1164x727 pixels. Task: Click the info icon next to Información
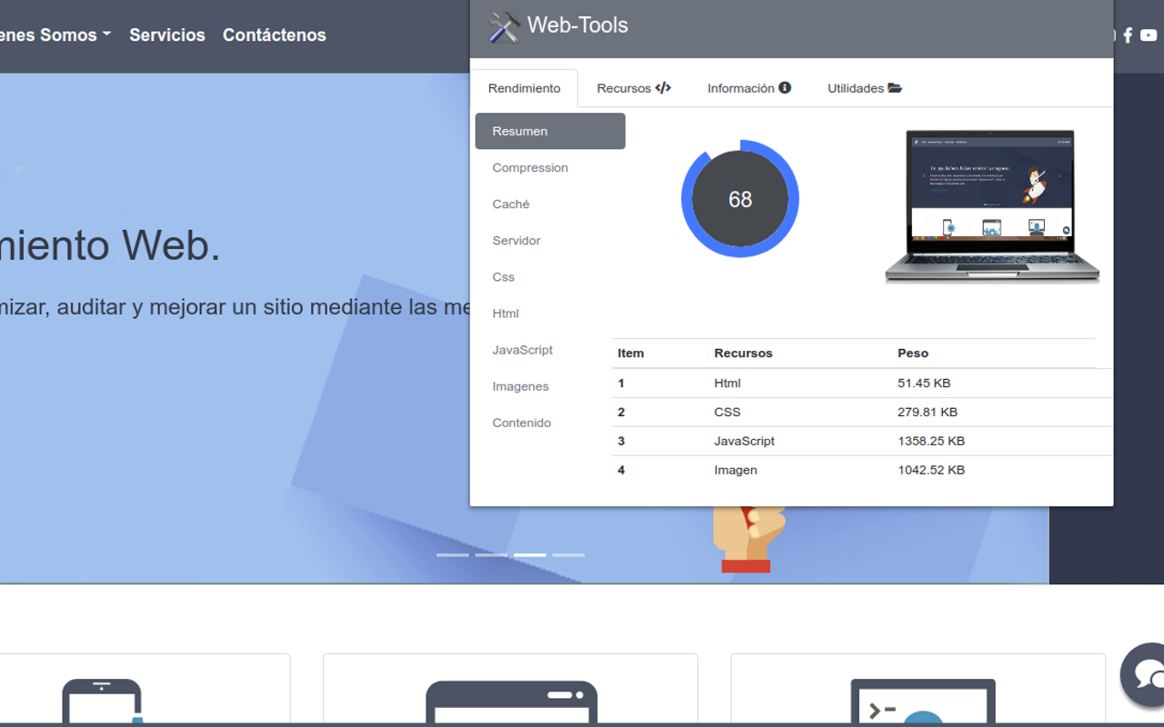(786, 87)
